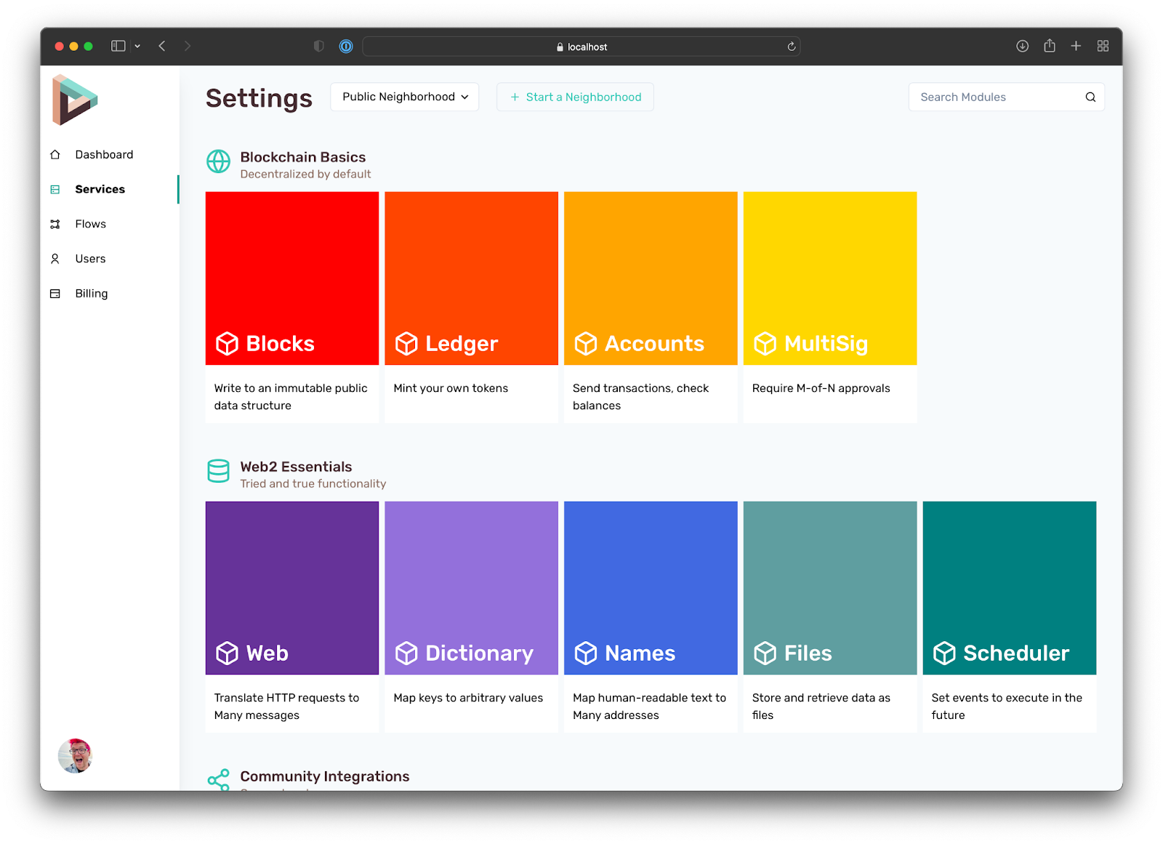Click the Safari share icon

point(1049,47)
